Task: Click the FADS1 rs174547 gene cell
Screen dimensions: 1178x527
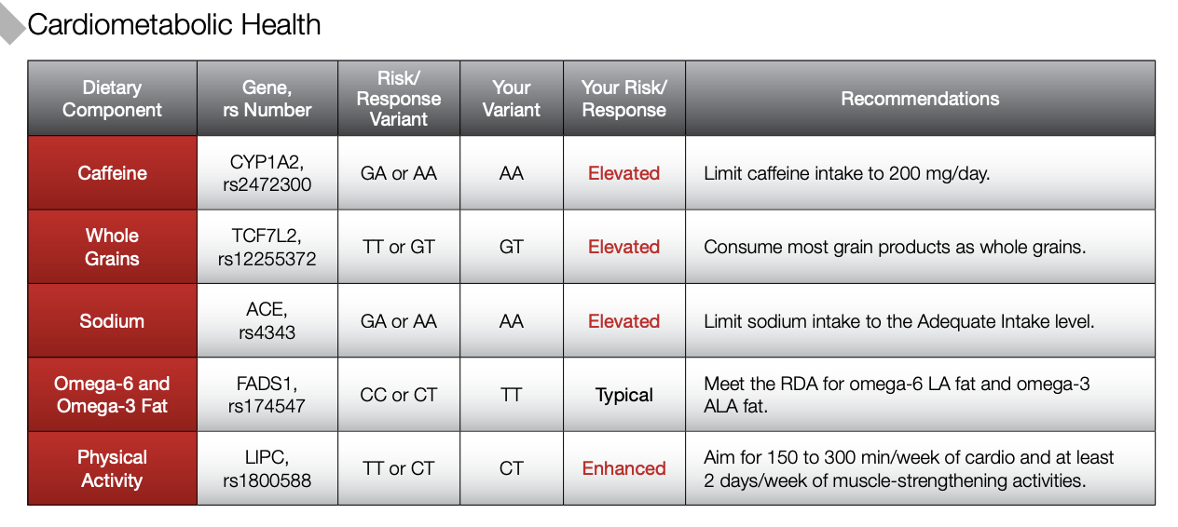Action: (x=267, y=395)
